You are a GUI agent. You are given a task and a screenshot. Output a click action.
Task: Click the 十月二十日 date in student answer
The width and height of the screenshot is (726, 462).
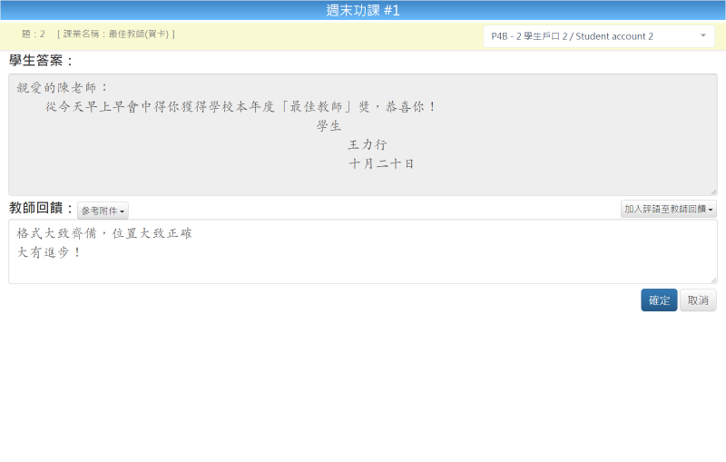point(382,164)
